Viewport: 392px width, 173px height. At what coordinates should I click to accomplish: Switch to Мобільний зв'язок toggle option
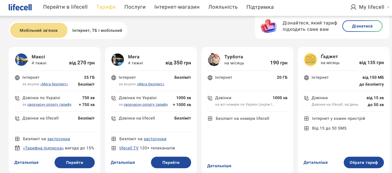point(39,30)
